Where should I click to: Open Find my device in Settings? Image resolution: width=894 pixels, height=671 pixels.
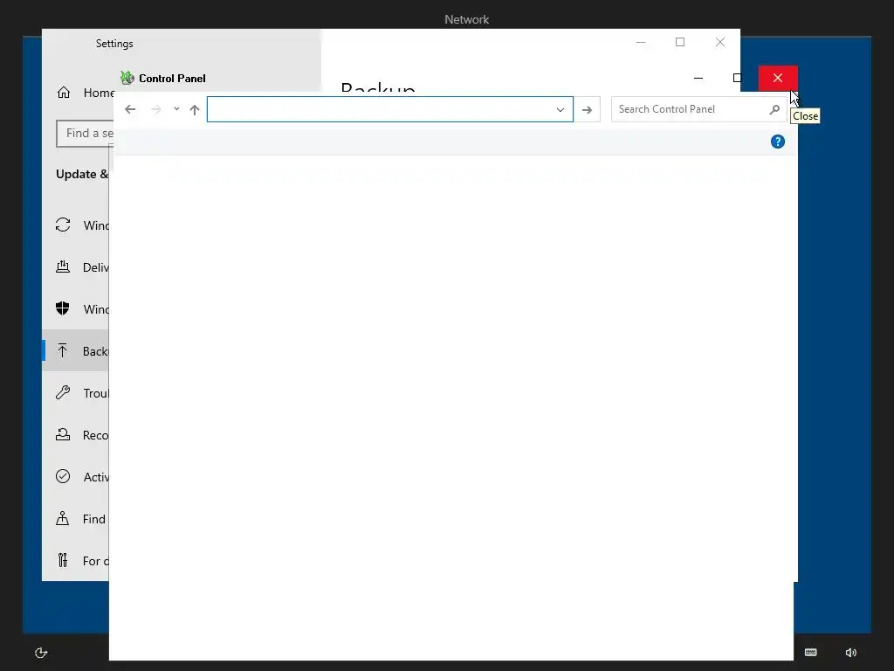pyautogui.click(x=77, y=519)
